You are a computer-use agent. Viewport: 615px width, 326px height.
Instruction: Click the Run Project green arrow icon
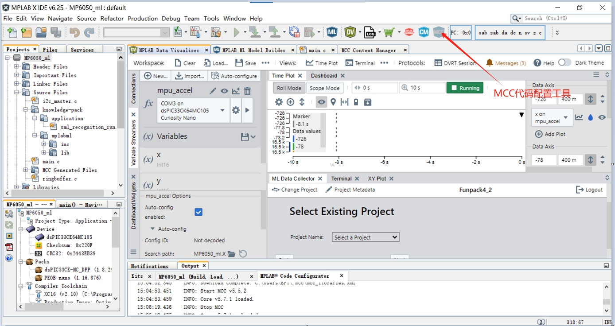click(237, 32)
